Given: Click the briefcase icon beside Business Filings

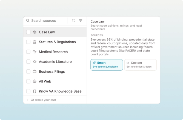Looking at the screenshot, I should pos(35,72).
